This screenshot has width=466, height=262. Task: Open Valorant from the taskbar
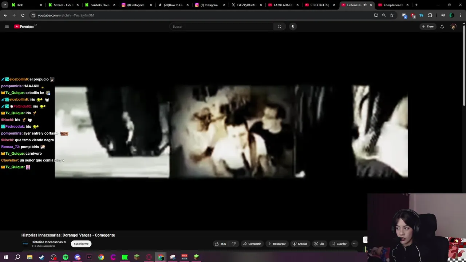(89, 257)
